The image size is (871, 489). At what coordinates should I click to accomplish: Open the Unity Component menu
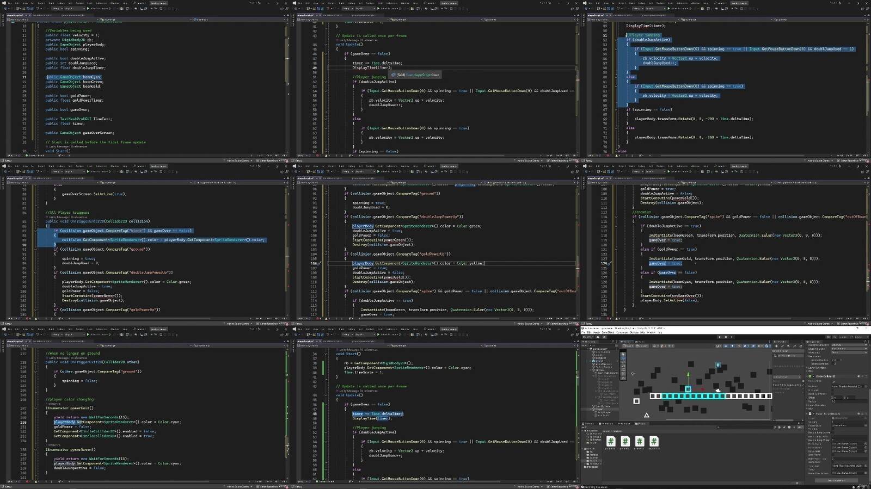(622, 332)
